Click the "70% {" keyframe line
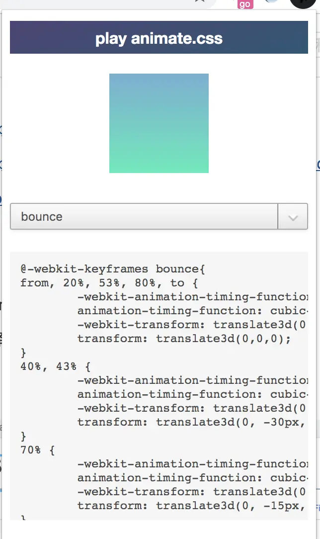The image size is (320, 539). (38, 450)
